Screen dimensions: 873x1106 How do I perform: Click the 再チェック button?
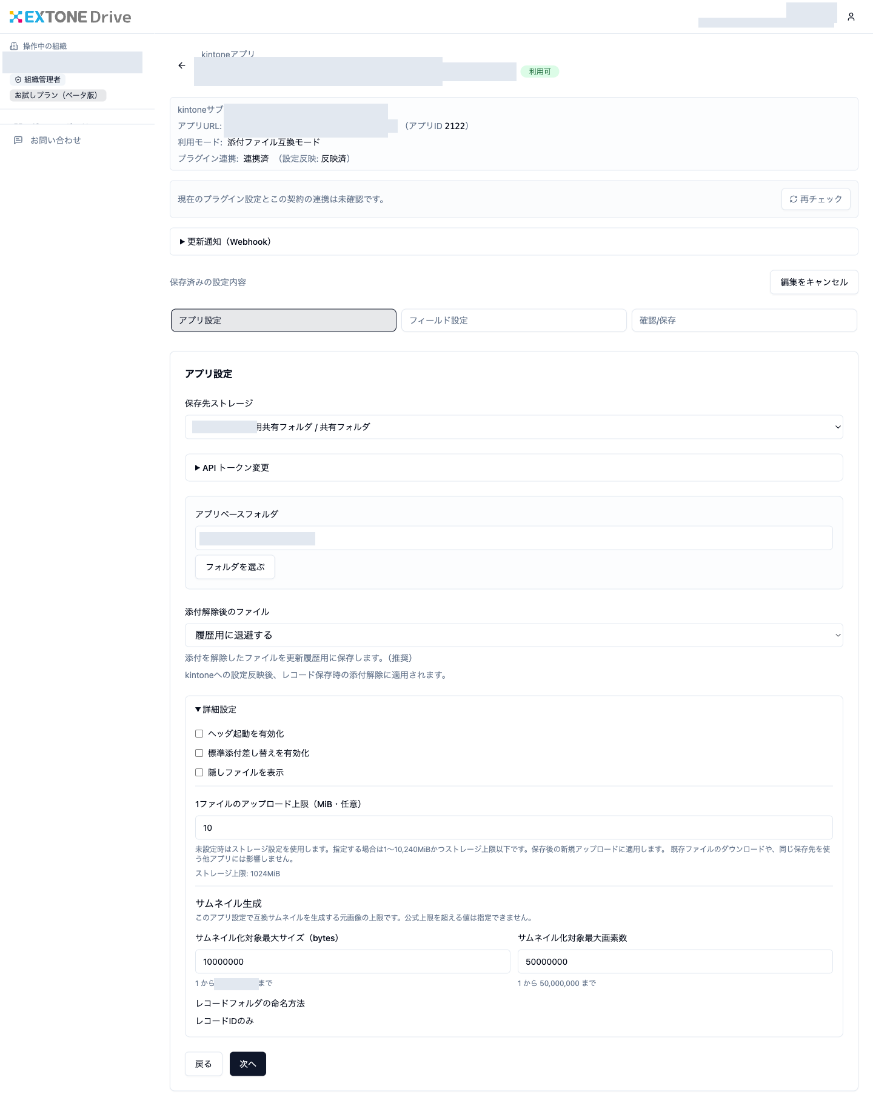point(816,199)
